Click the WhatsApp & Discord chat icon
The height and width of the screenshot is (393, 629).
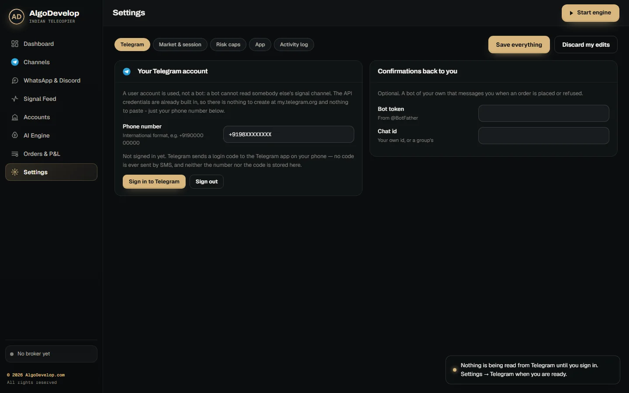coord(15,80)
